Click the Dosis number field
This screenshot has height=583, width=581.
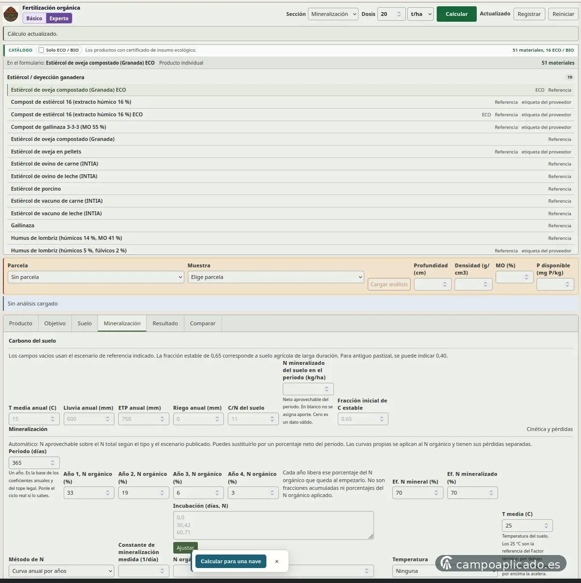coord(391,14)
